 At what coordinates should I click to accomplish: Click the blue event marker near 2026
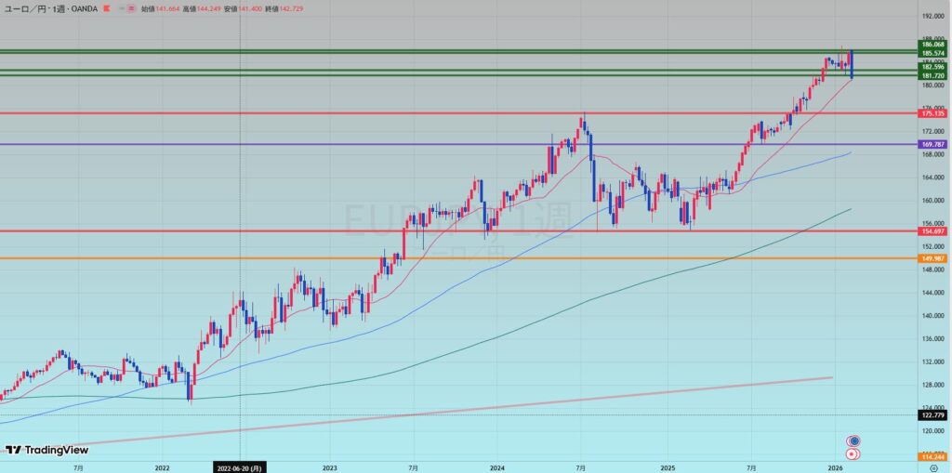pos(853,440)
